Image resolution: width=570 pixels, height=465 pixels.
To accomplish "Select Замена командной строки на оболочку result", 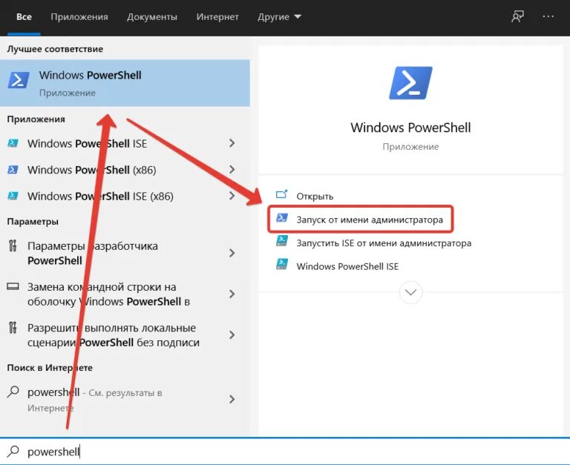I will (108, 294).
